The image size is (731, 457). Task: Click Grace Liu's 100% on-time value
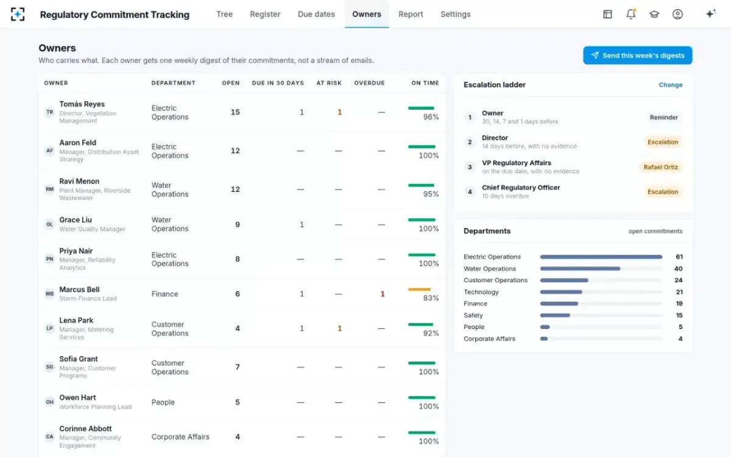(x=429, y=228)
